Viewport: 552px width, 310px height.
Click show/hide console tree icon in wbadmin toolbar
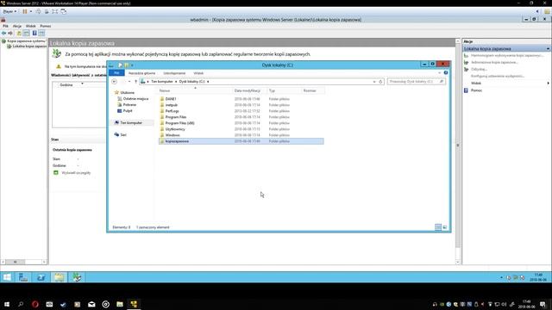(x=27, y=33)
